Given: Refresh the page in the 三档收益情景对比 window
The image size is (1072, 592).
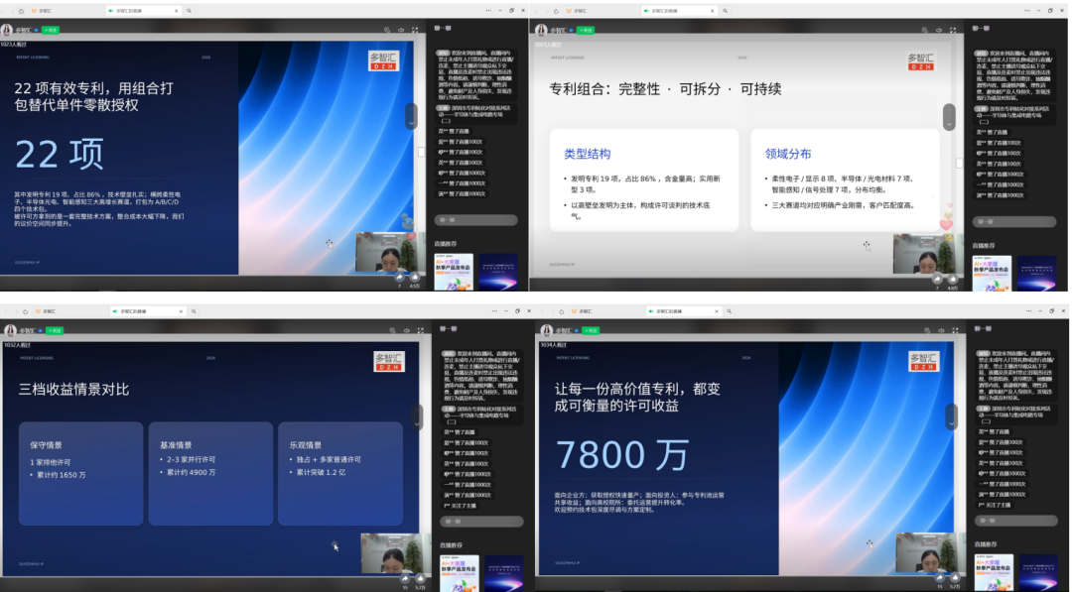Looking at the screenshot, I should click(x=25, y=311).
